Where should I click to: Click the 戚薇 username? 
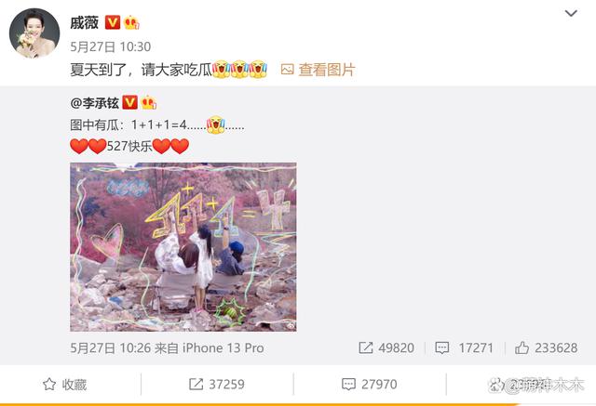click(x=85, y=22)
